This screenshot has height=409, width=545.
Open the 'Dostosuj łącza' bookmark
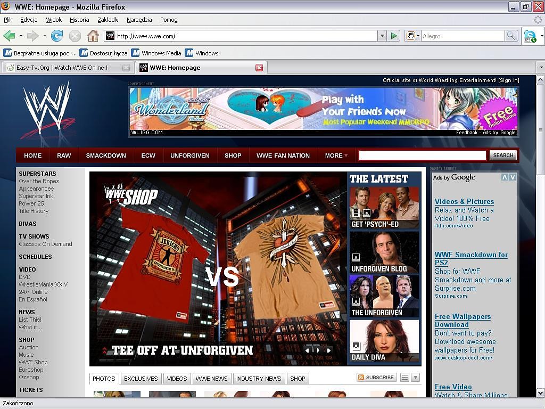click(x=104, y=53)
